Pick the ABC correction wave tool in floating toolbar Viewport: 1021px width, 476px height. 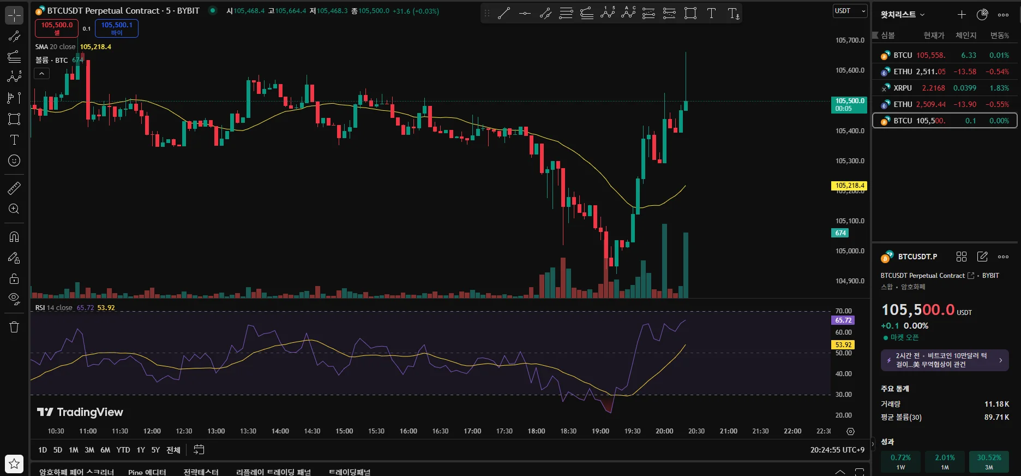click(x=628, y=13)
